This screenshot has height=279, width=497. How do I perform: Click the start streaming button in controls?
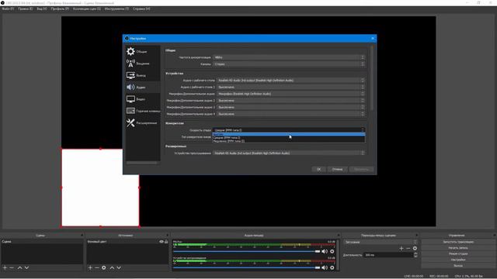[x=458, y=242]
